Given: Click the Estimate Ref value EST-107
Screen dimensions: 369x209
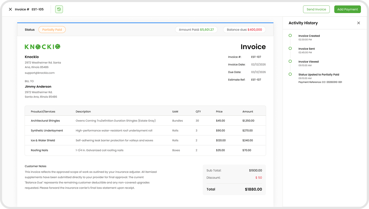Looking at the screenshot, I should click(x=256, y=80).
